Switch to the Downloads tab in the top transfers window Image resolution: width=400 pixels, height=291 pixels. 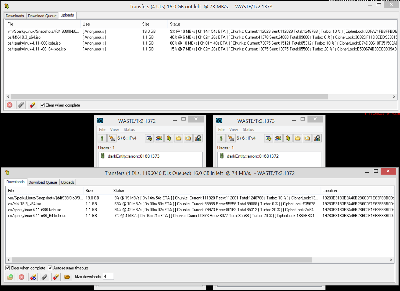click(x=15, y=16)
